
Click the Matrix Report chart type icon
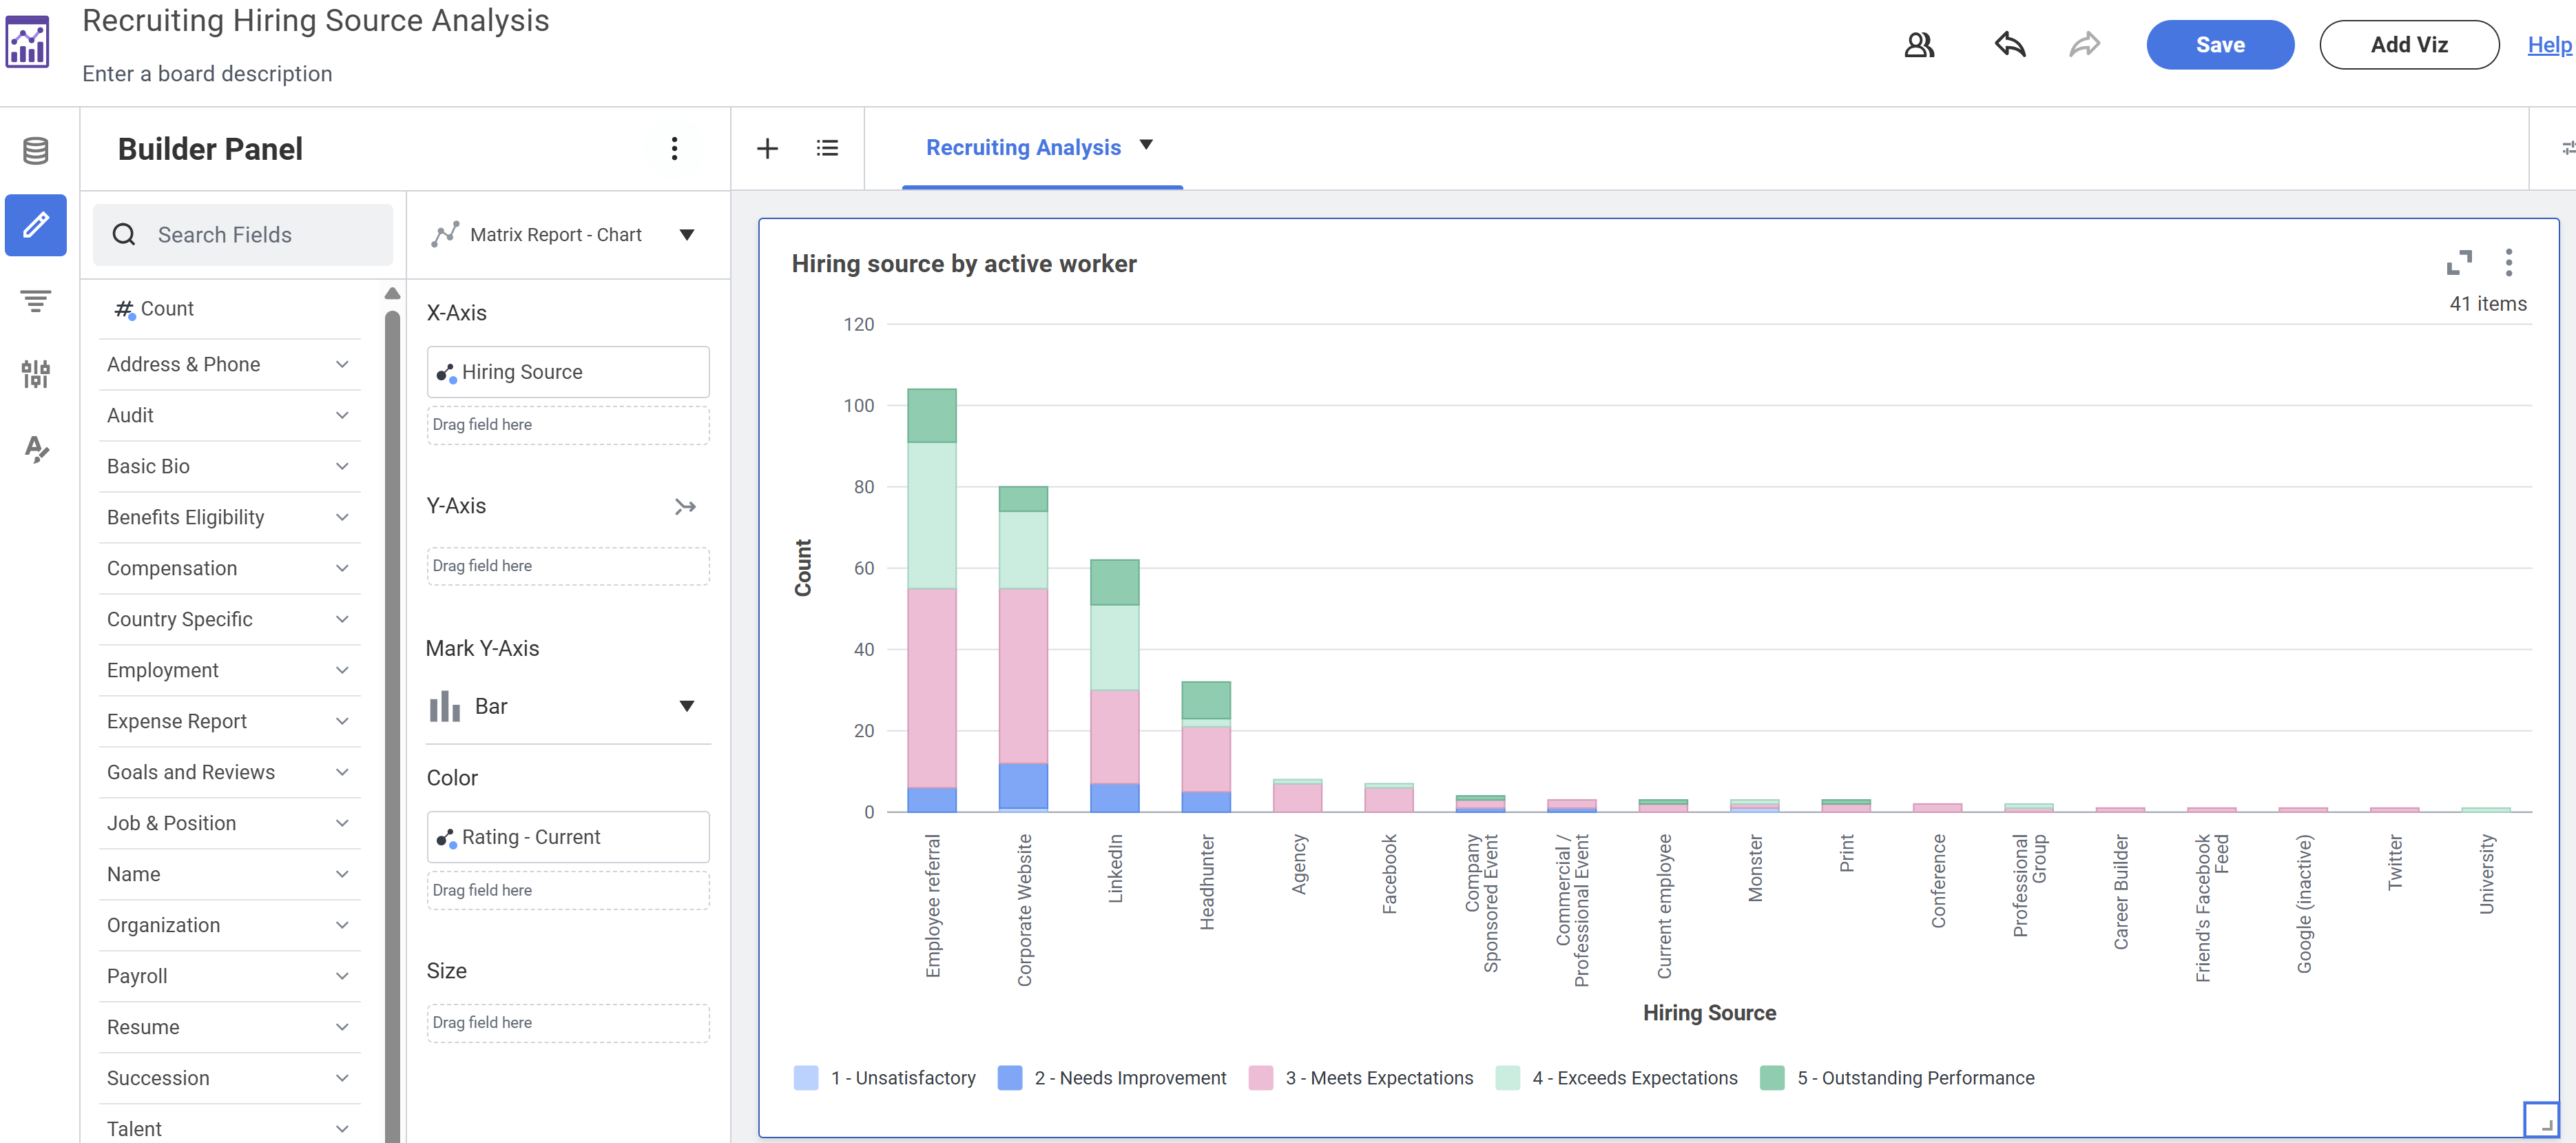pyautogui.click(x=445, y=235)
